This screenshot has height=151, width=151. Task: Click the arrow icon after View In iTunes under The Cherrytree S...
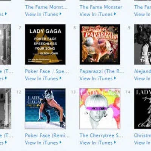115,142
